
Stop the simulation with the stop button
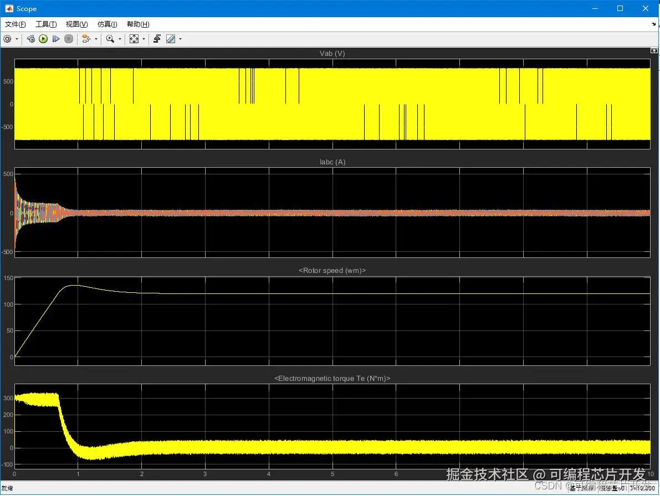coord(69,39)
